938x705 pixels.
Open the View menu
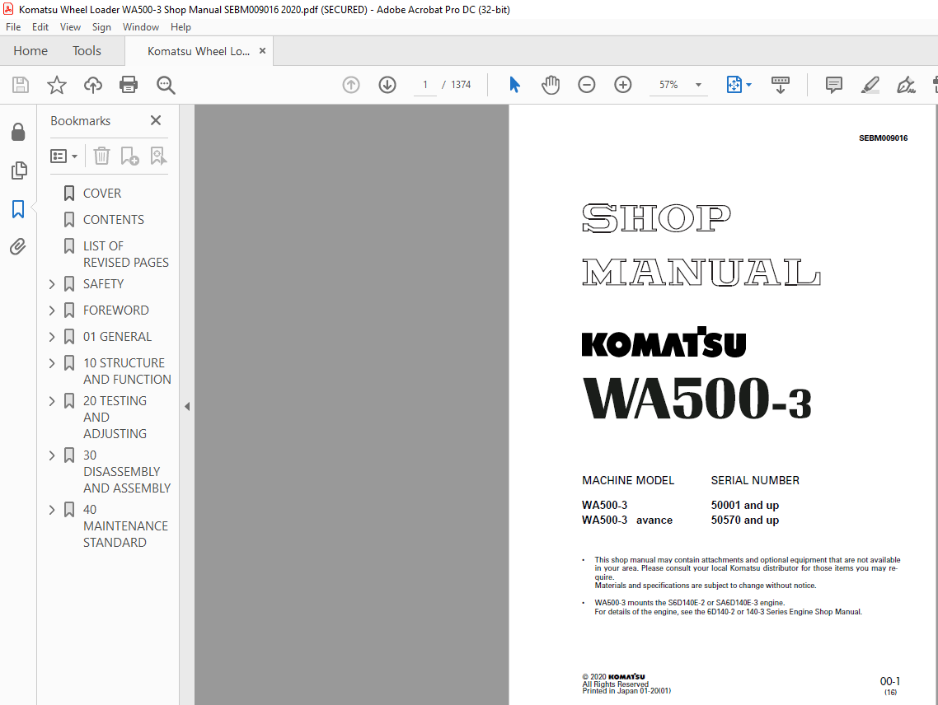(70, 27)
